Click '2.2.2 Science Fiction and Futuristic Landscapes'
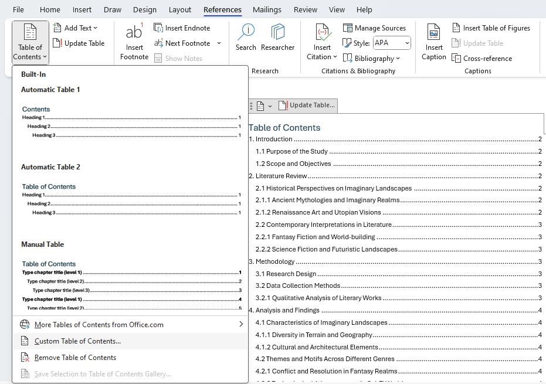Image resolution: width=546 pixels, height=384 pixels. [x=399, y=249]
